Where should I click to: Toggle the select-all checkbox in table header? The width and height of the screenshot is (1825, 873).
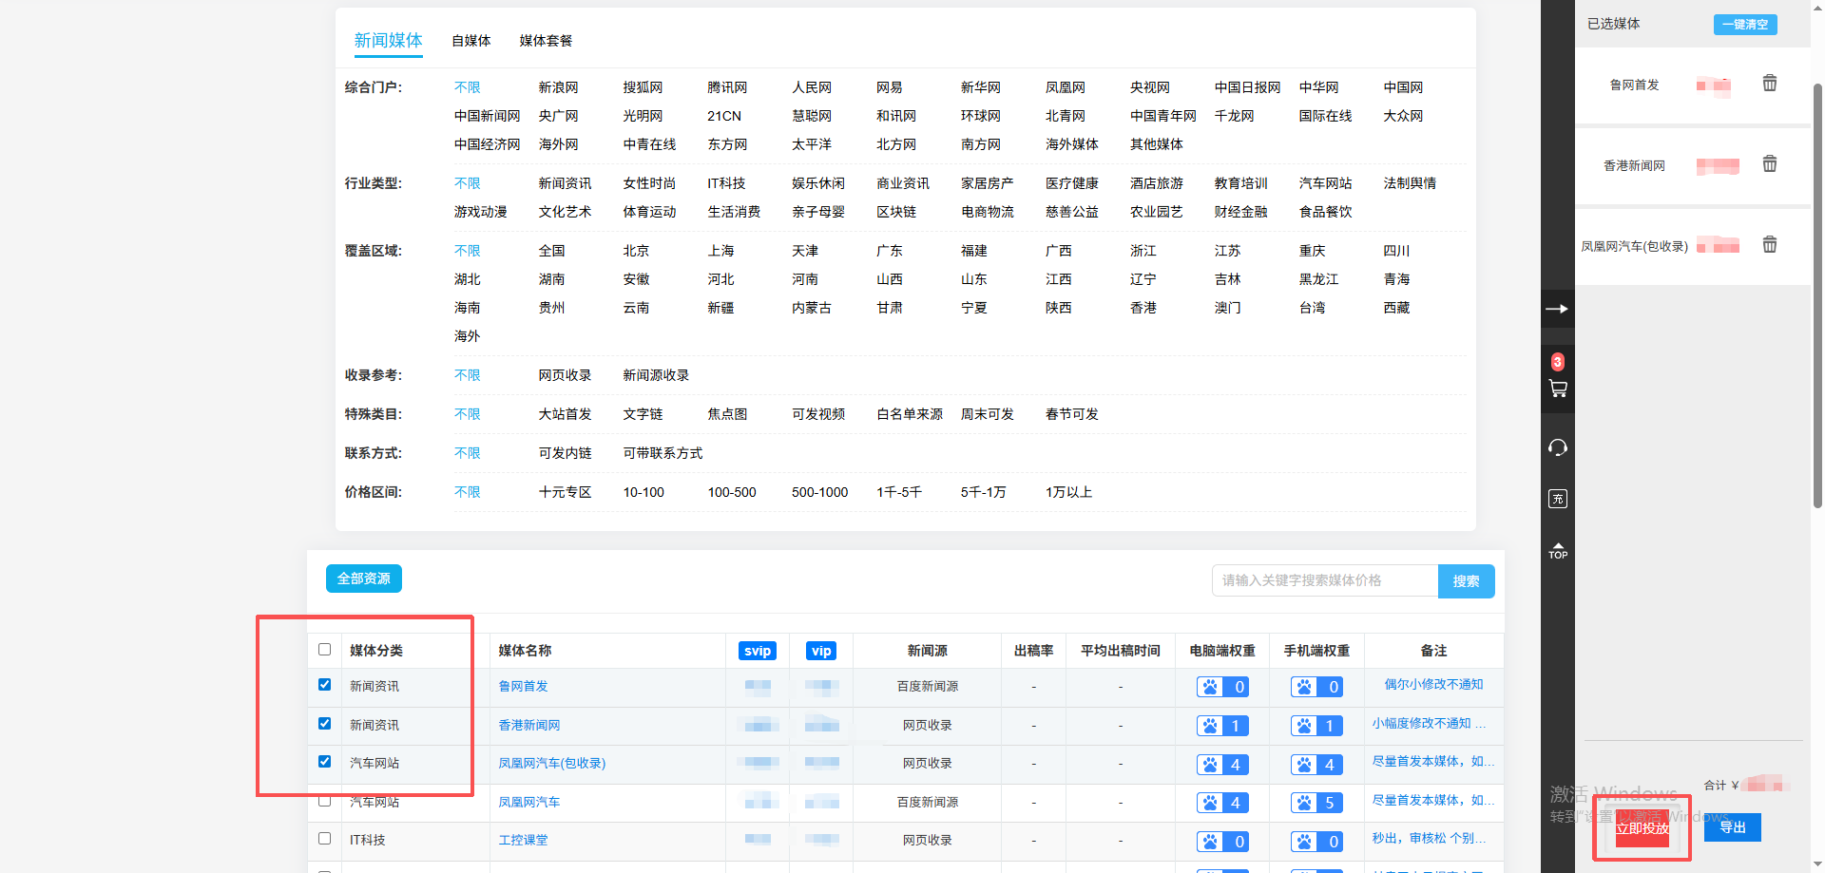coord(324,650)
